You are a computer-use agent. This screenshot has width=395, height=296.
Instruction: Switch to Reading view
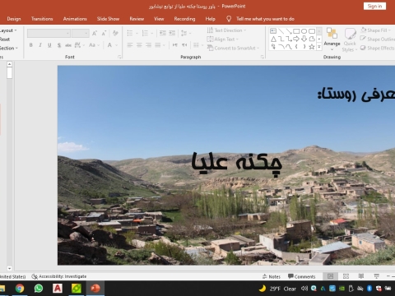361,276
